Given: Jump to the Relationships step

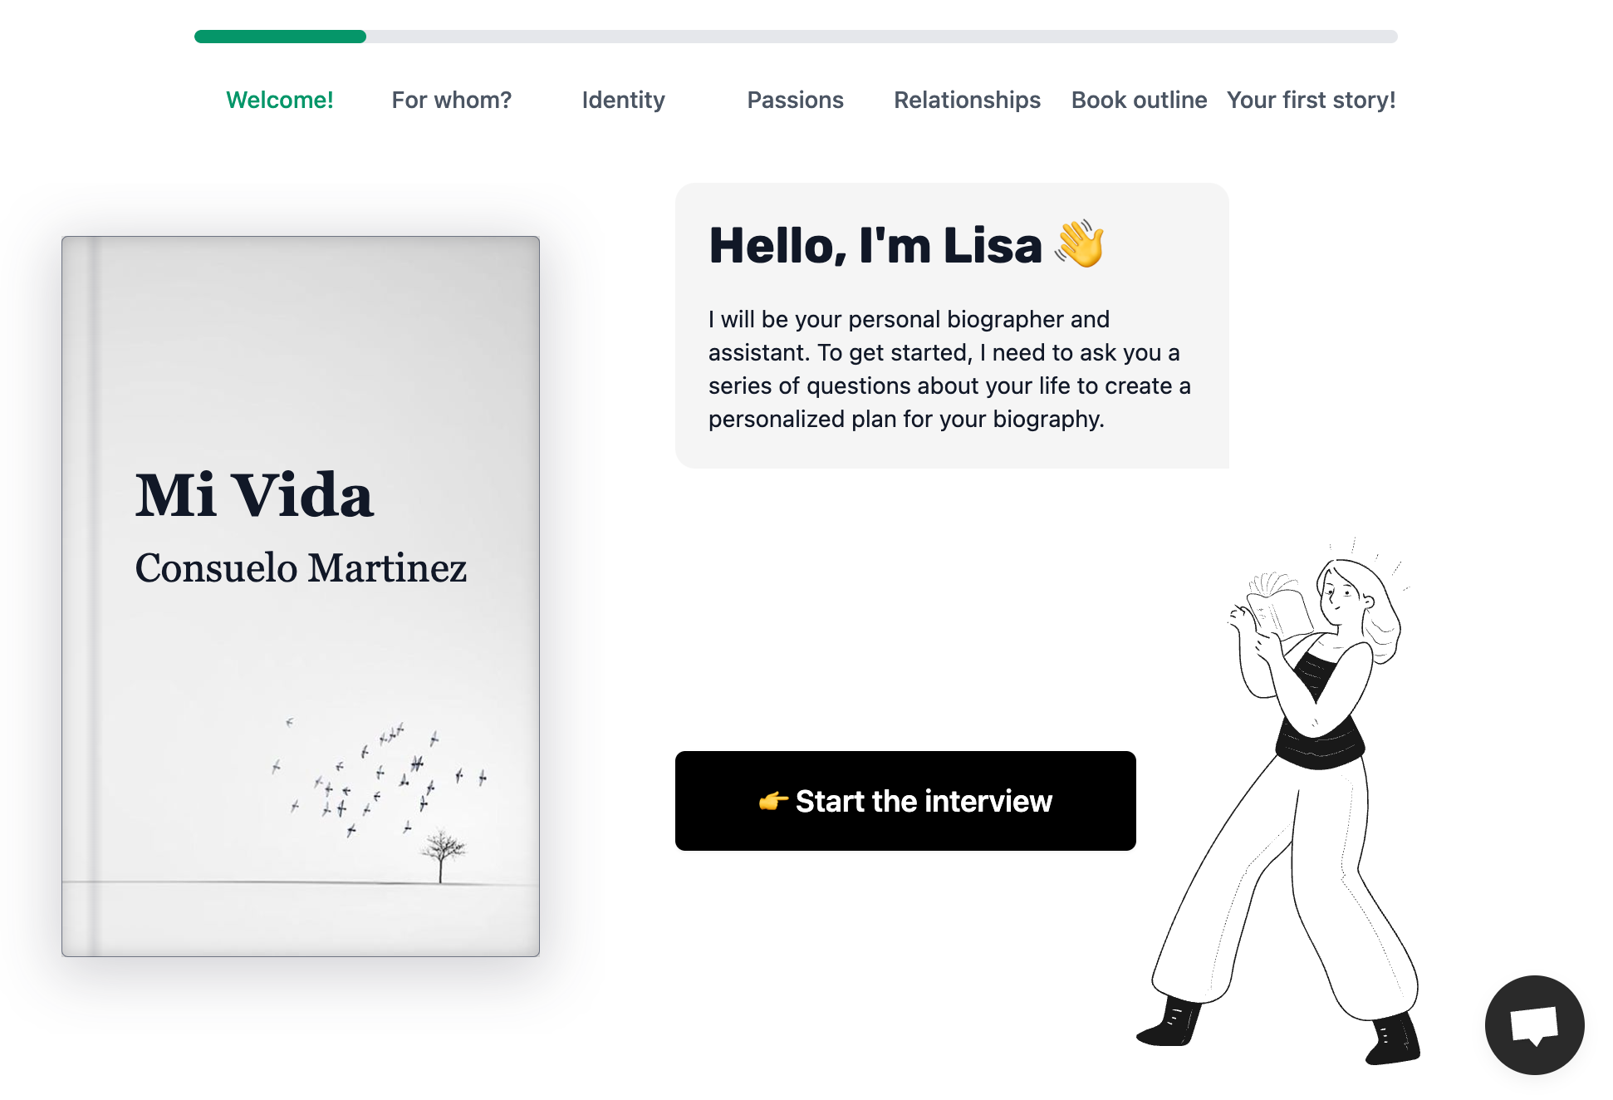Looking at the screenshot, I should (x=968, y=100).
